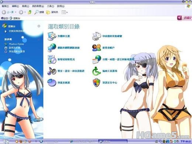The width and height of the screenshot is (192, 144).
Task: Click the 效能及維護 text label
Action: coord(64,83)
